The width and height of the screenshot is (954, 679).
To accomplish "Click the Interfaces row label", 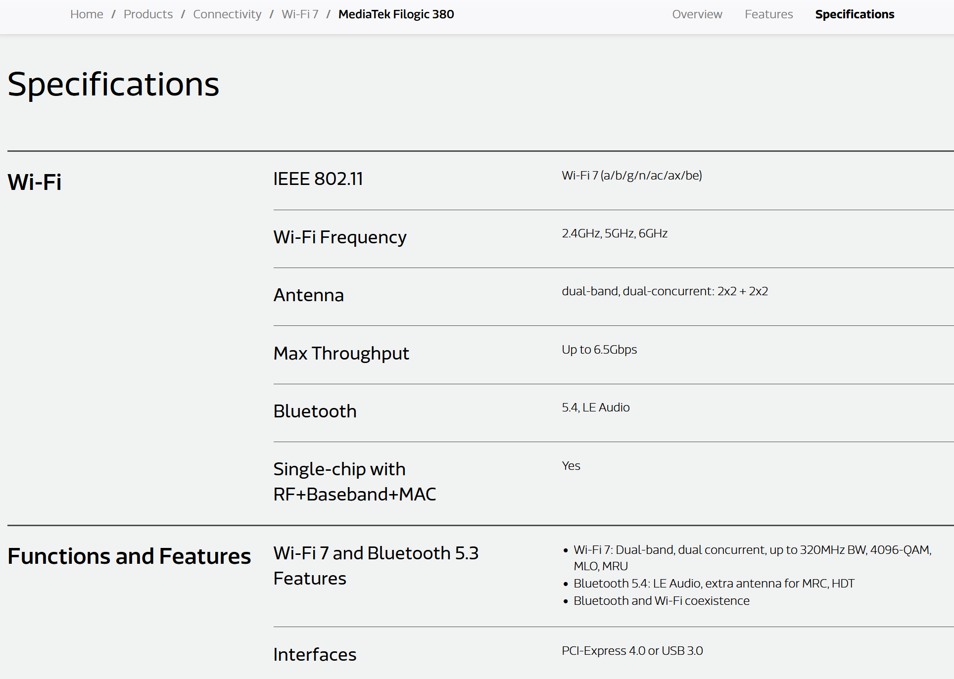I will (x=315, y=655).
